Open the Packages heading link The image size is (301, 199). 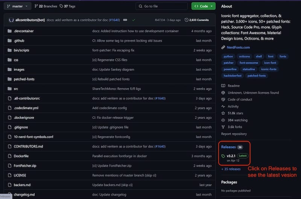[229, 182]
